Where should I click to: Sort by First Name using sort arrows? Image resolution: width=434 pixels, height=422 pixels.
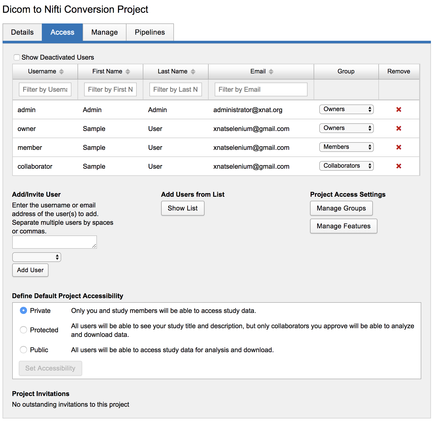tap(128, 72)
